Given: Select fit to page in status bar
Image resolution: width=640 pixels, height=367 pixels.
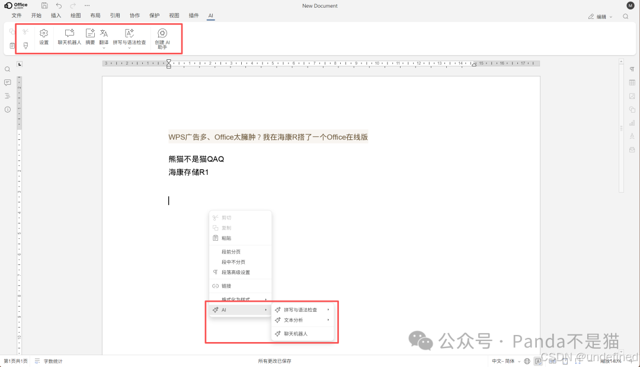Looking at the screenshot, I should click(x=565, y=361).
